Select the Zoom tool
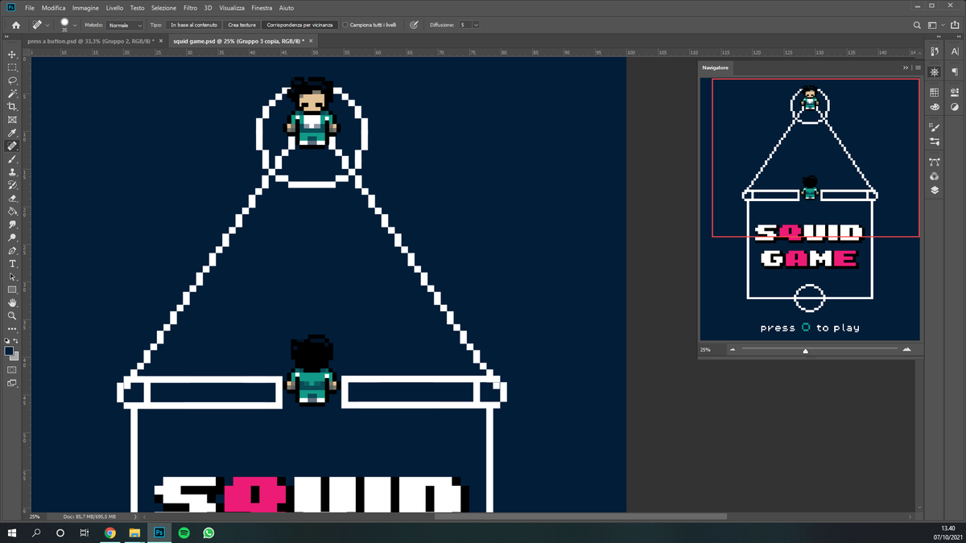This screenshot has height=543, width=966. click(12, 316)
